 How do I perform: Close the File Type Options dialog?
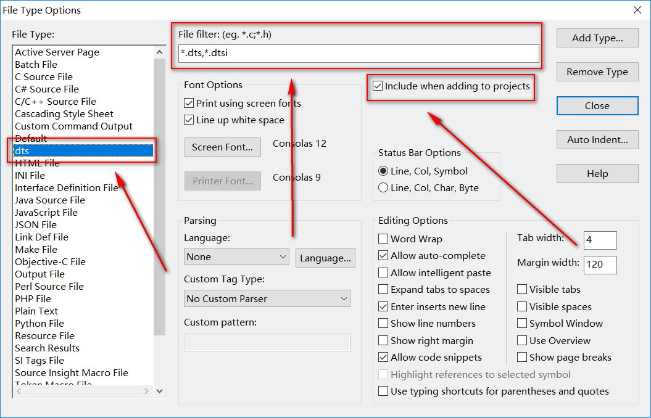[597, 105]
